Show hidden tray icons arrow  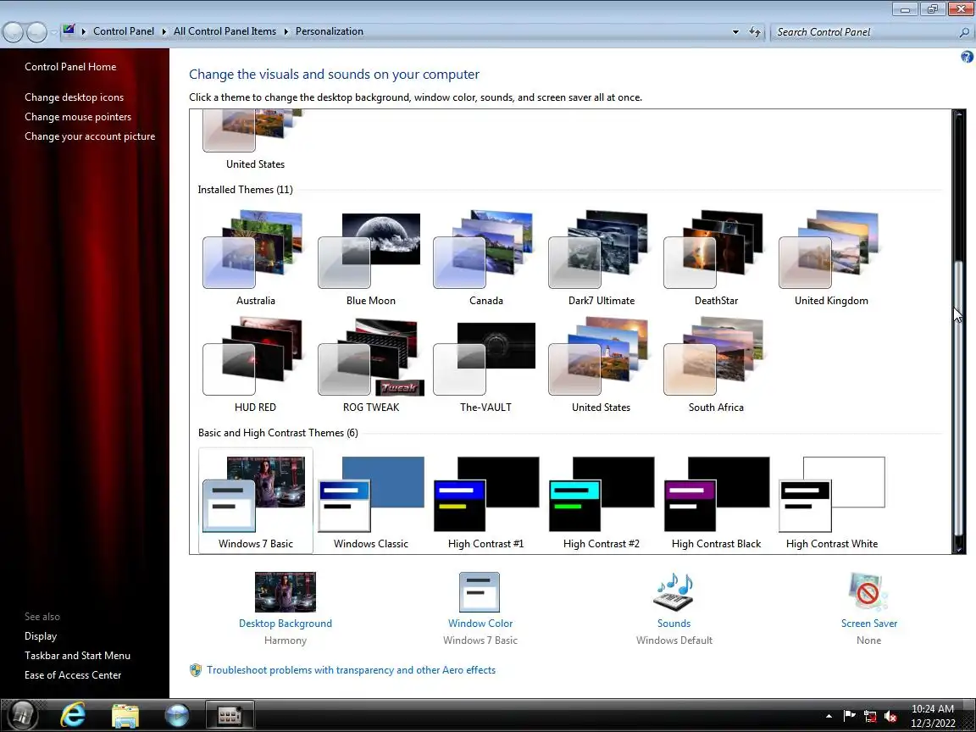[x=829, y=717]
